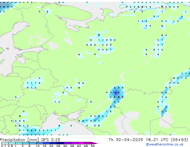Click the '0.1' legend scale label
This screenshot has width=190, height=147.
click(3, 146)
